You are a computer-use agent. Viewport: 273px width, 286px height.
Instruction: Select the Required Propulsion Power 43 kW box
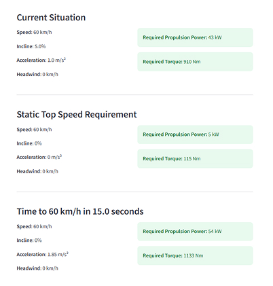tap(195, 37)
